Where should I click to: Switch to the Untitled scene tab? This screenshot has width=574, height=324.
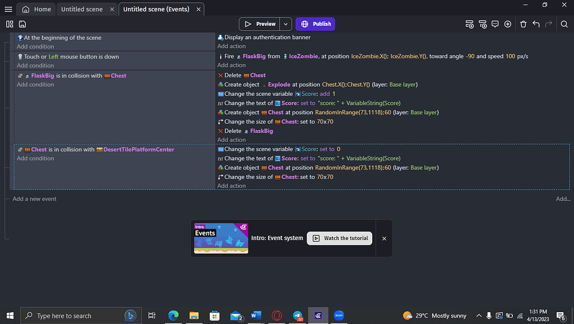[x=81, y=9]
